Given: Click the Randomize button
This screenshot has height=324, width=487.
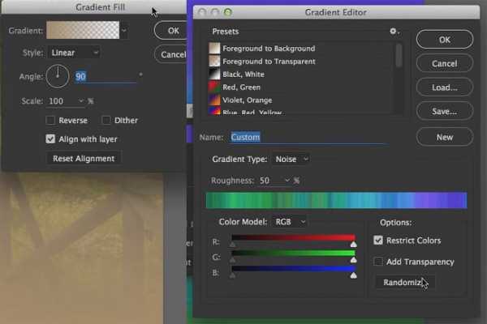Looking at the screenshot, I should [403, 282].
